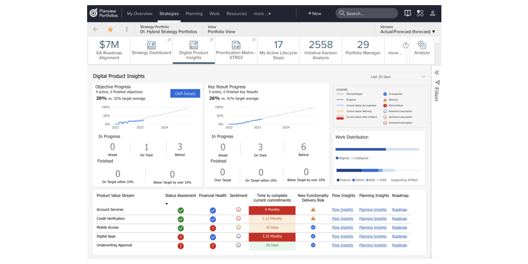Image resolution: width=528 pixels, height=264 pixels.
Task: Click the Planview Portfolios logo
Action: [x=104, y=13]
